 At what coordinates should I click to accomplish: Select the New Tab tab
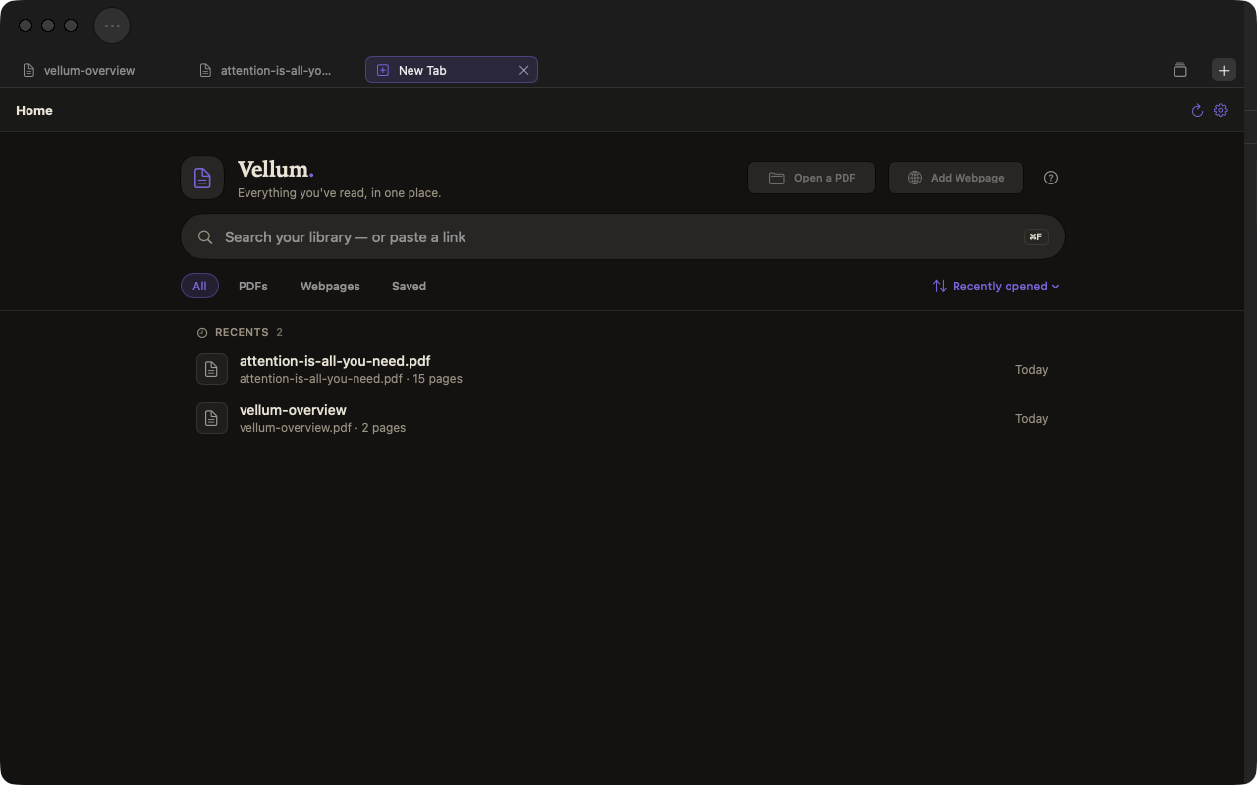coord(451,70)
